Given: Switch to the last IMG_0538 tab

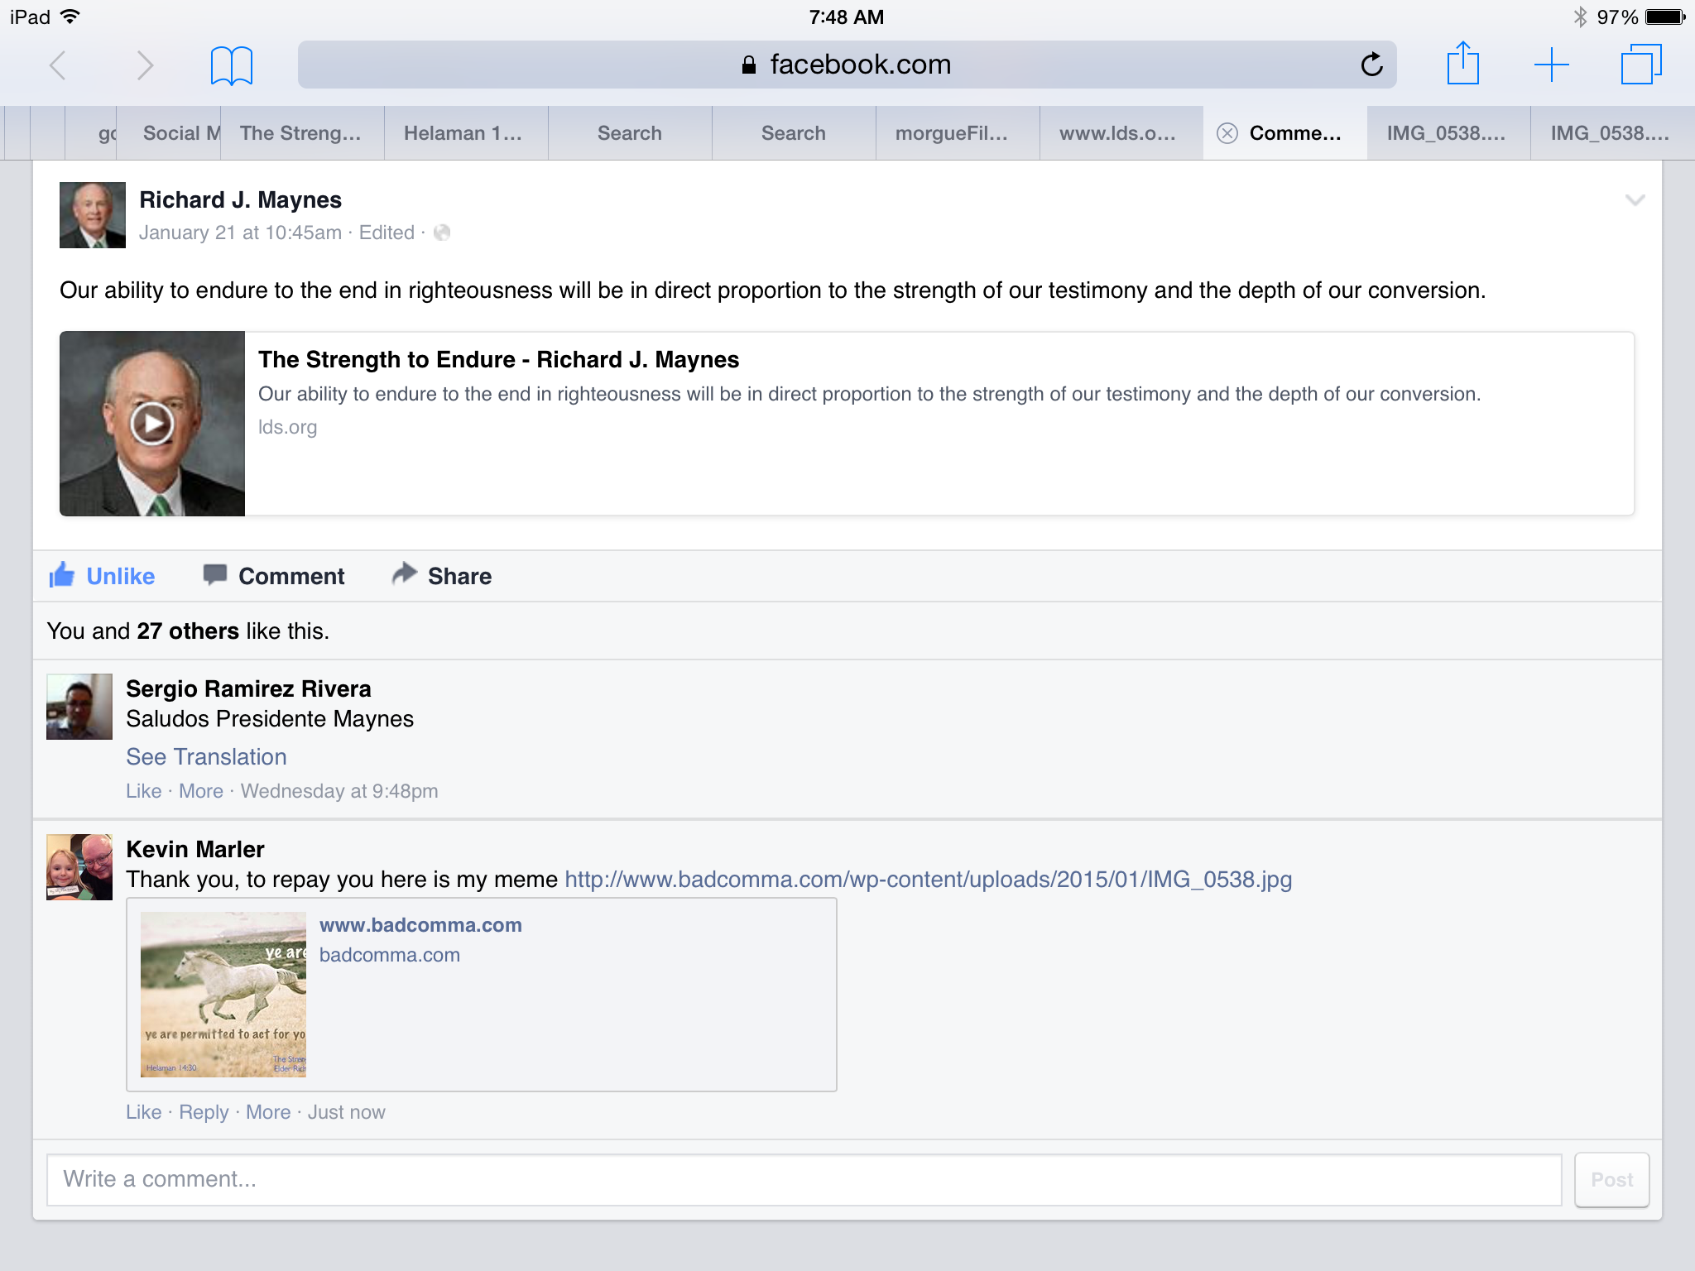Looking at the screenshot, I should (x=1612, y=133).
